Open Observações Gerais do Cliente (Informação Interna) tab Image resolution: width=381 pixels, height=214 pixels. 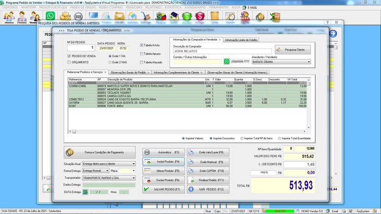point(237,73)
